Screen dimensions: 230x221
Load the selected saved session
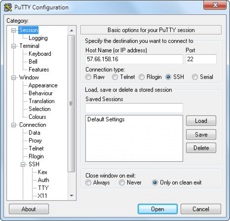click(201, 121)
